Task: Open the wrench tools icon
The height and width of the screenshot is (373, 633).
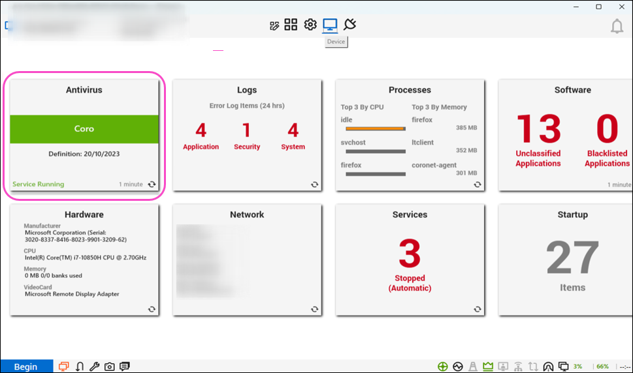Action: (x=95, y=366)
